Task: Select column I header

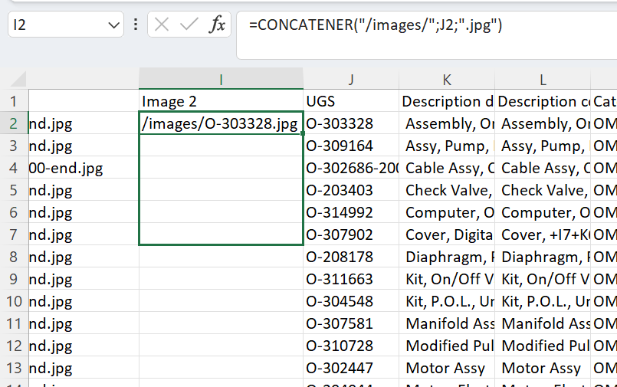Action: click(x=221, y=79)
